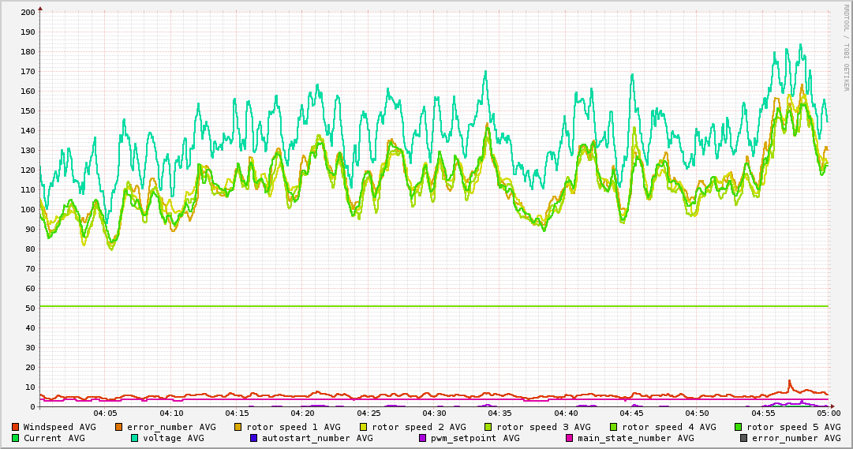
Task: Click the rotor speed 3 AVG swatch
Action: tap(488, 427)
